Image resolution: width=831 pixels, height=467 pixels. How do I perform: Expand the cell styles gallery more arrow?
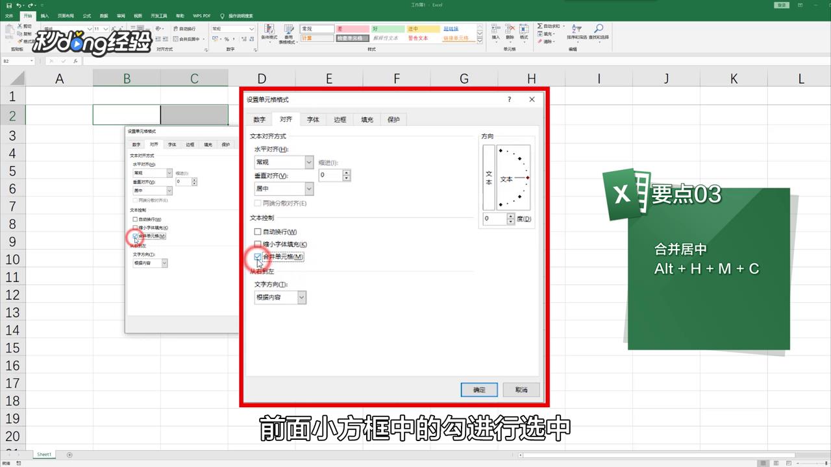480,41
